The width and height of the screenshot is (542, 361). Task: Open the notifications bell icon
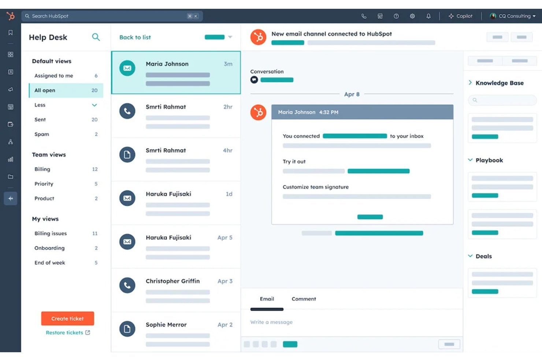[x=428, y=16]
